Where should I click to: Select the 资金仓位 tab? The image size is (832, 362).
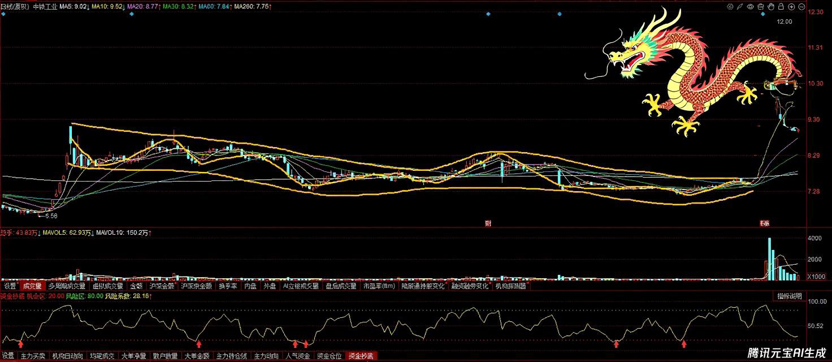pos(329,356)
